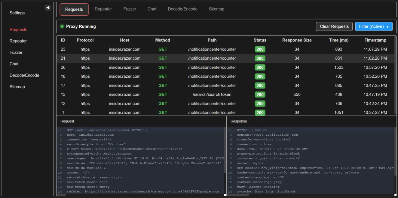This screenshot has width=398, height=198.
Task: Open the Filter (Active) dropdown
Action: (x=374, y=26)
